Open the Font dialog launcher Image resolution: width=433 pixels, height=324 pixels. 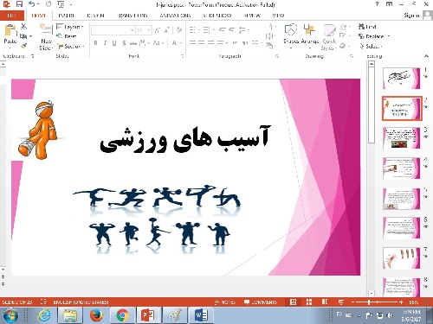[x=183, y=56]
